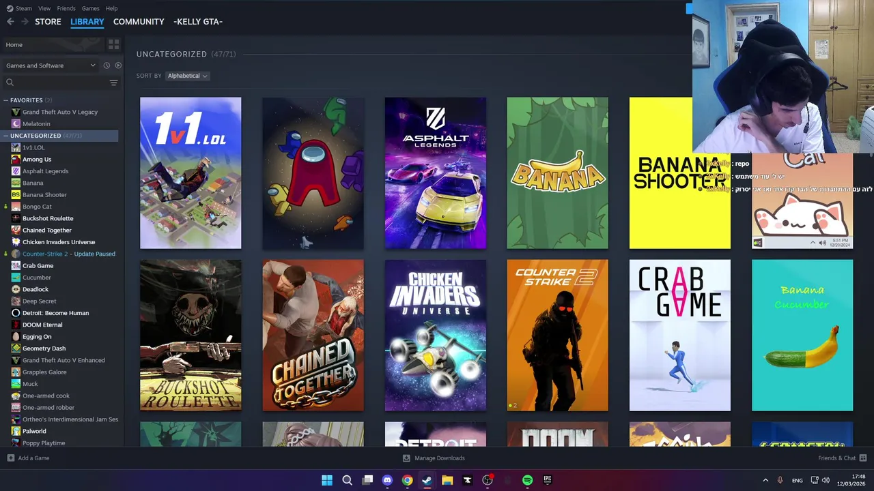
Task: Open the -KELLY GTA- profile tab
Action: click(198, 22)
